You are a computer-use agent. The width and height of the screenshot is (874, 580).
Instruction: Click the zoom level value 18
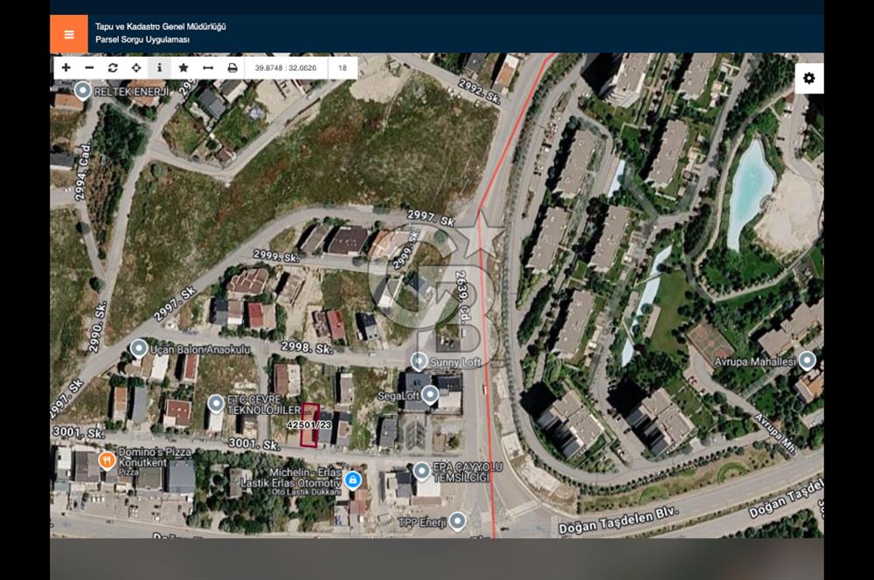(x=343, y=68)
